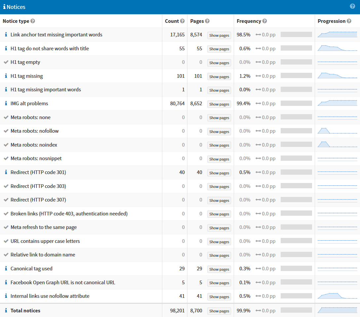Screen dimensions: 360x317
Task: Click the progression sparkline for Meta robots: nofollow
Action: (x=337, y=131)
